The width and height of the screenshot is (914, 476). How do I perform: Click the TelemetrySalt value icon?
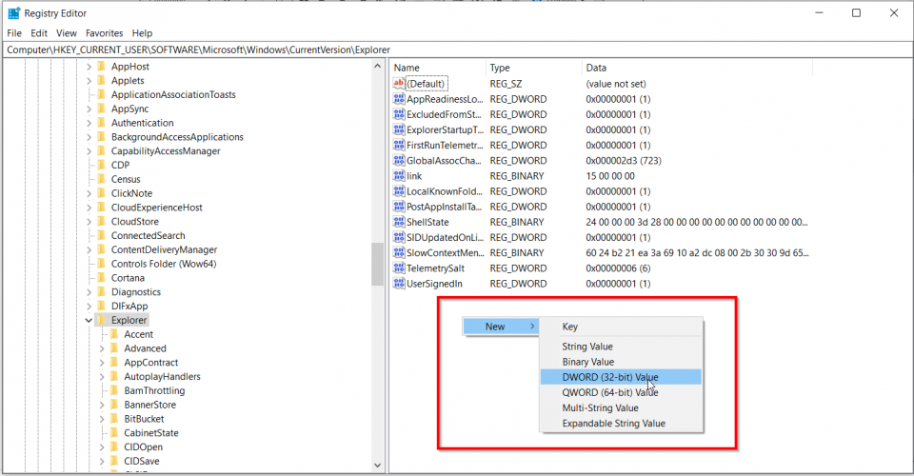pyautogui.click(x=399, y=268)
